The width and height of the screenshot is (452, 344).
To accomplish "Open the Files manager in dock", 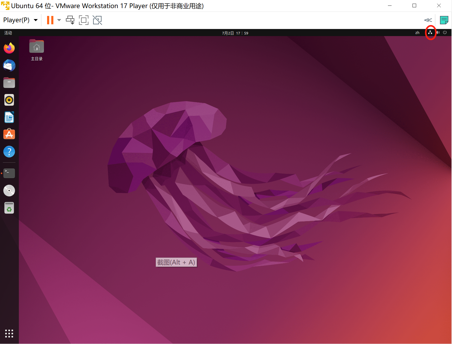I will (9, 83).
